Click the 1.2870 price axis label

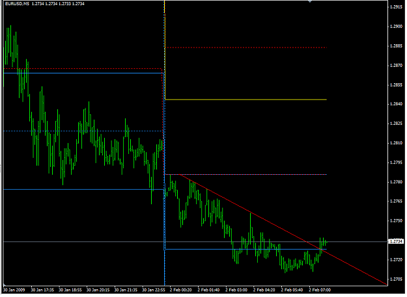coord(397,66)
